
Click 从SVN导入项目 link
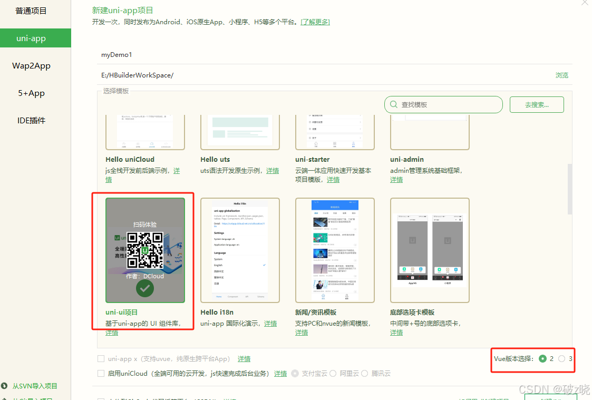35,386
